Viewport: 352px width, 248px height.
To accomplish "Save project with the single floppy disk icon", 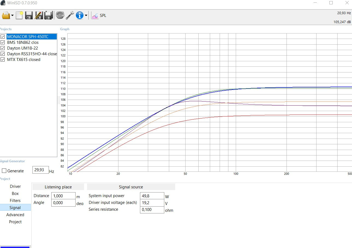I will (x=29, y=16).
